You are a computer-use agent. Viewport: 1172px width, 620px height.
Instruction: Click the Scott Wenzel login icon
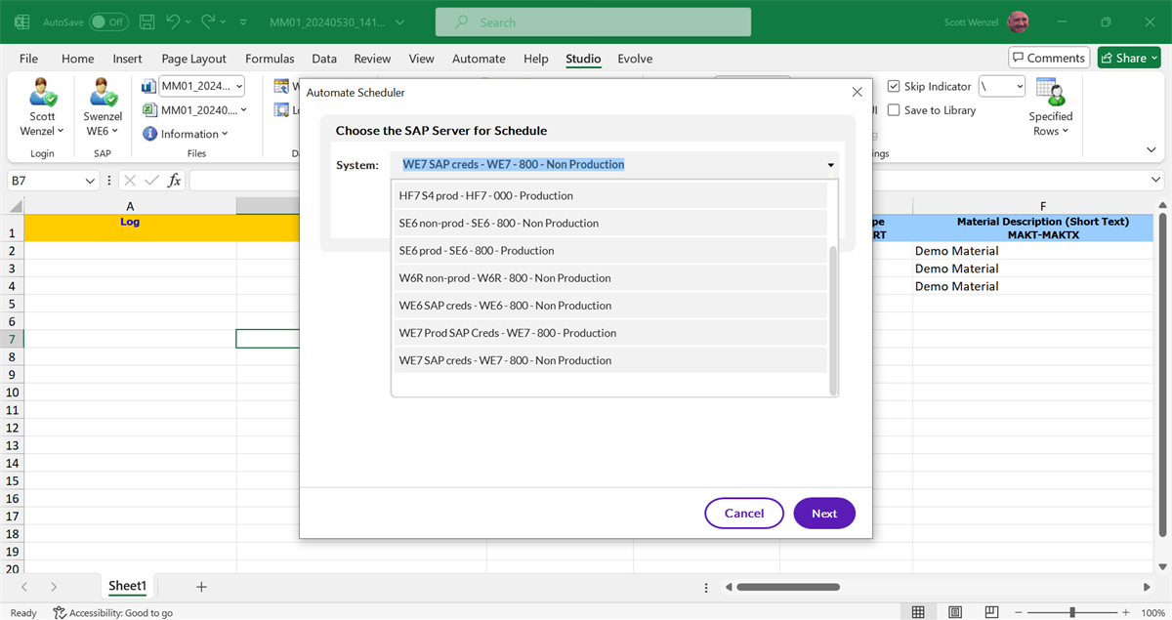pos(42,95)
